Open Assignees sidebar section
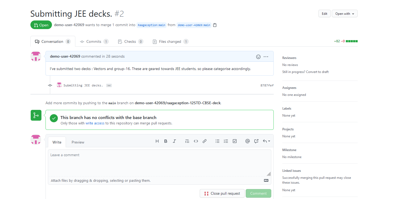The width and height of the screenshot is (394, 199). click(289, 88)
